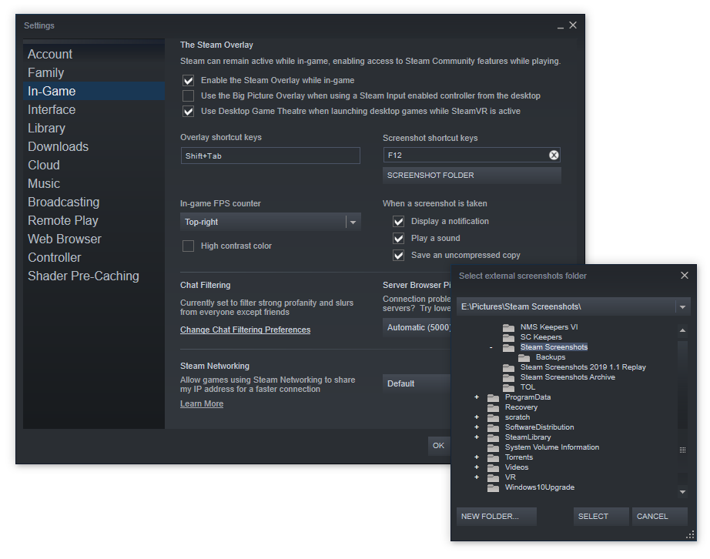710x559 pixels.
Task: Open the In-game FPS counter dropdown
Action: [x=270, y=222]
